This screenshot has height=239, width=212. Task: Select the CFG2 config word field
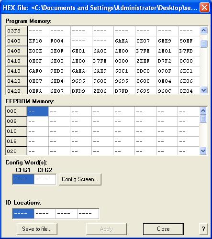point(45,179)
